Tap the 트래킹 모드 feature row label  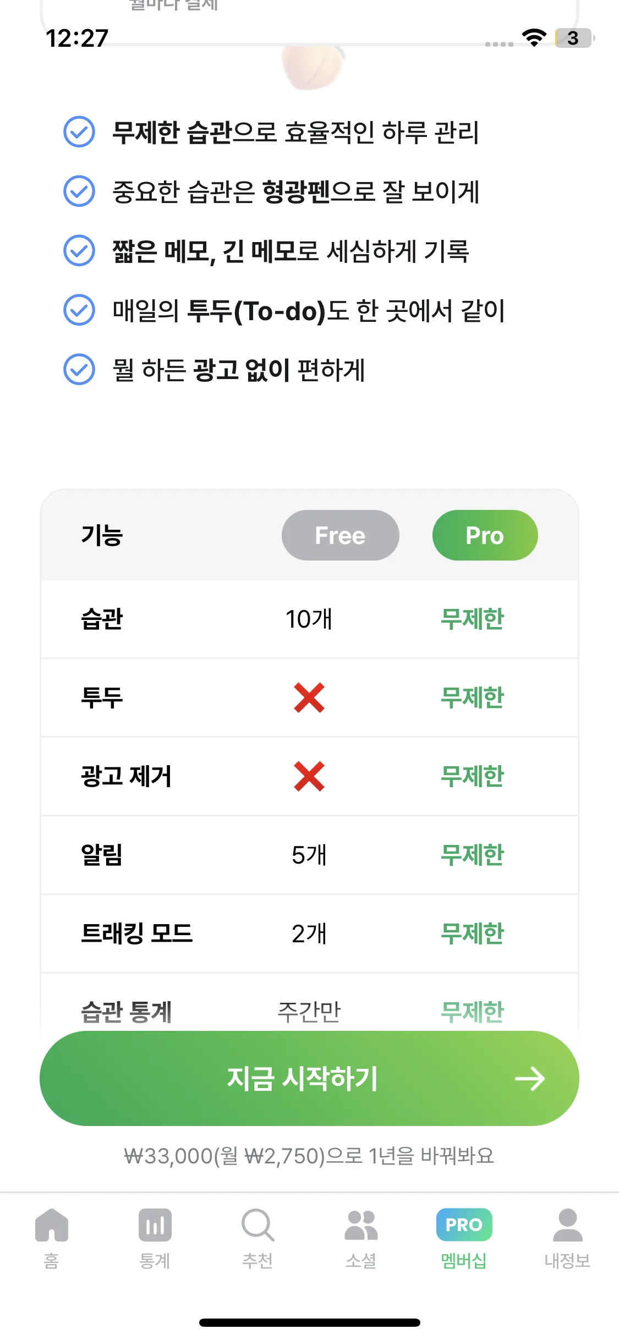pyautogui.click(x=137, y=933)
